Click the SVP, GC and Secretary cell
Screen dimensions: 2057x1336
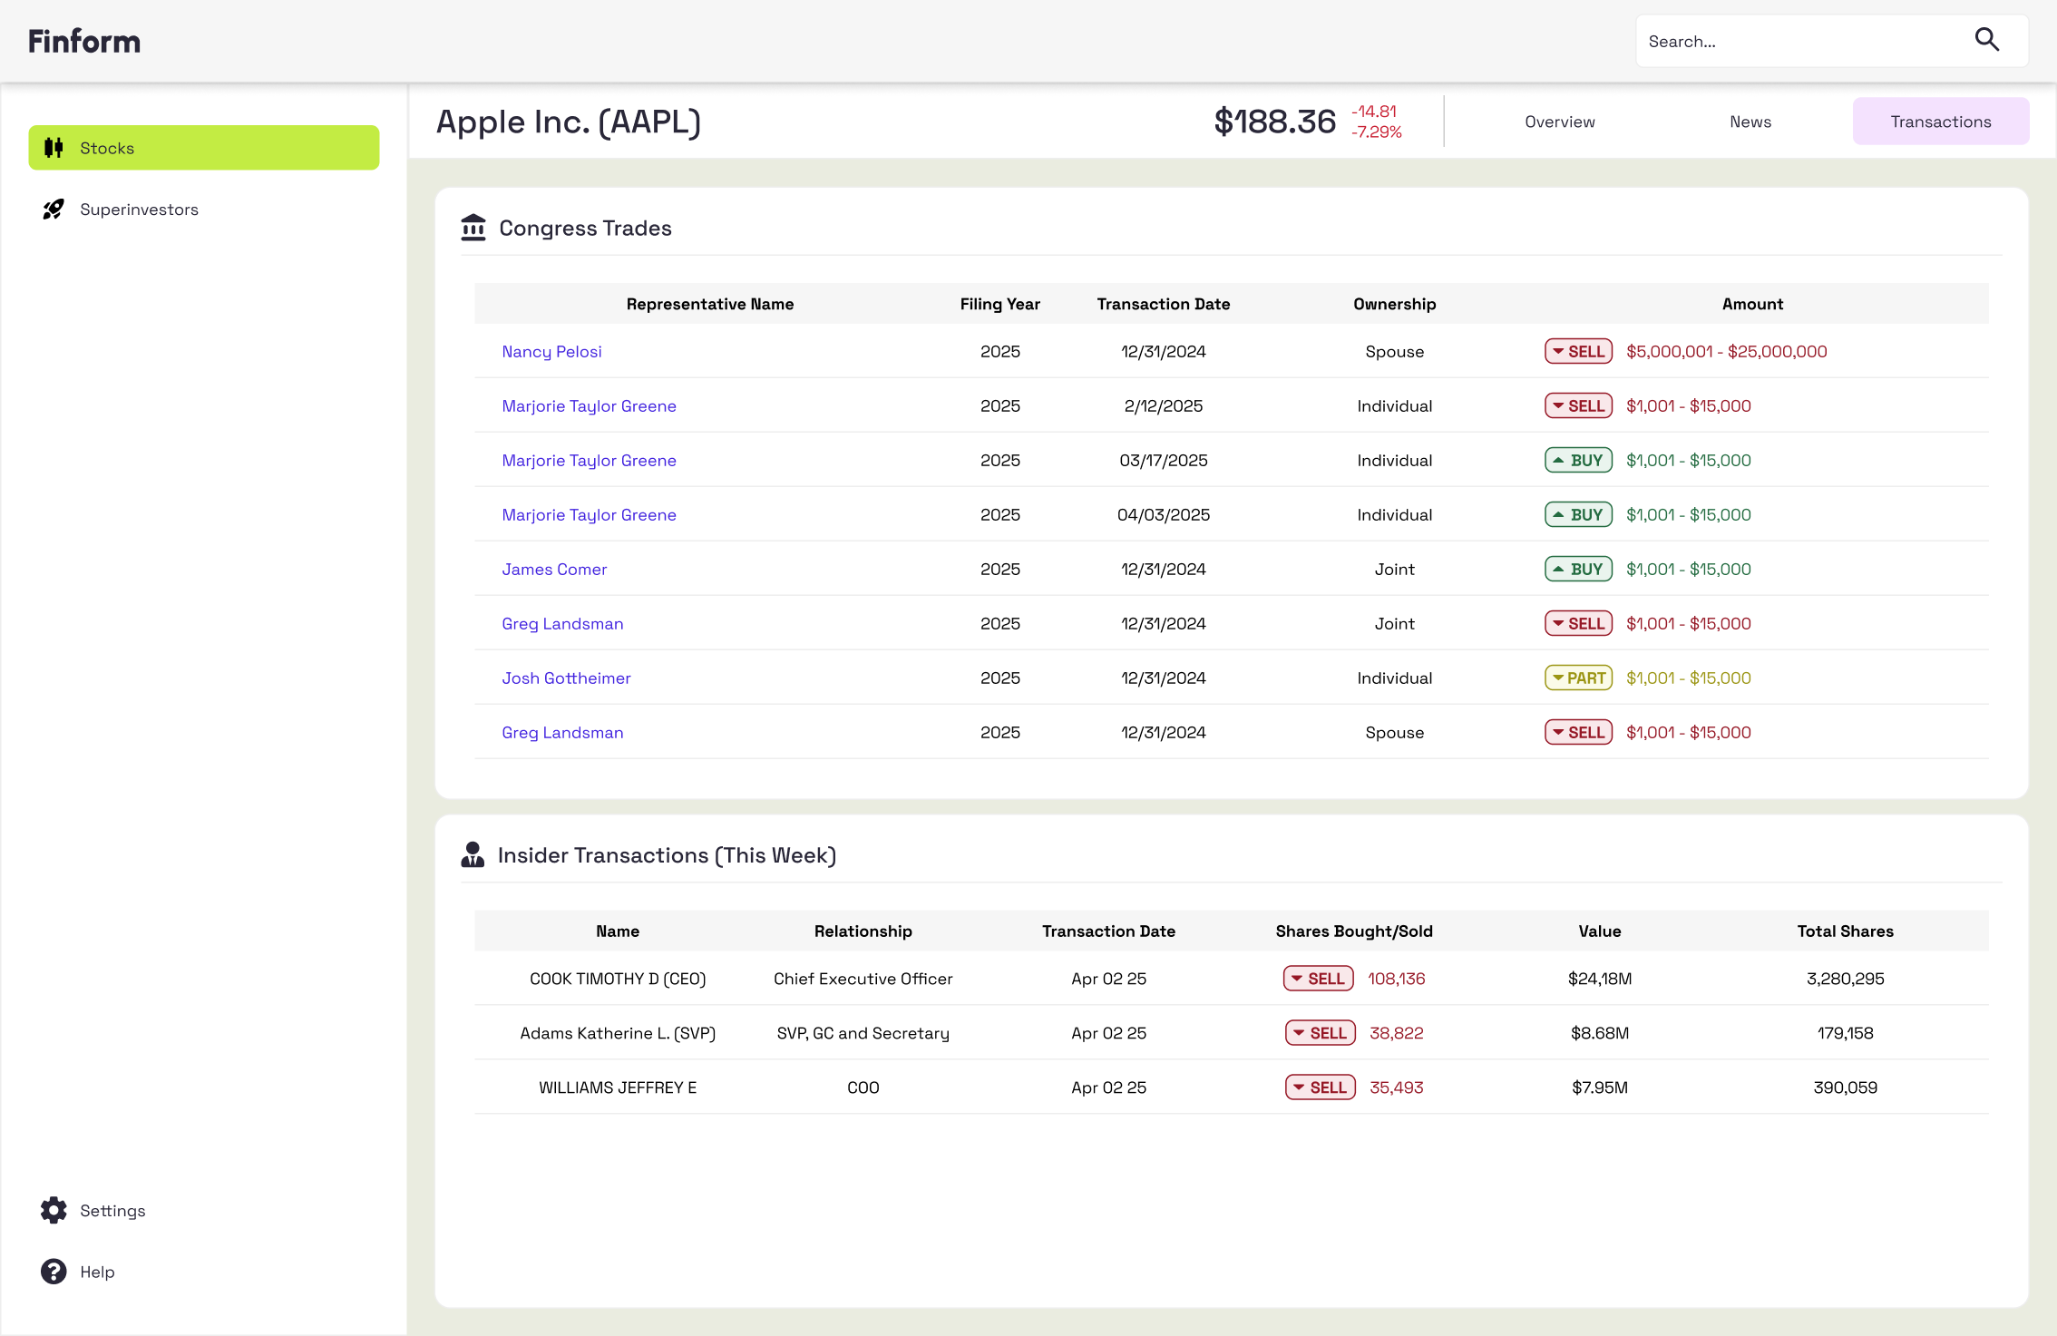coord(863,1033)
